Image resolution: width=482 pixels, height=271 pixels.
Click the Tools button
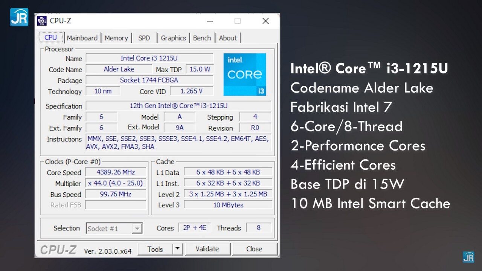(155, 249)
